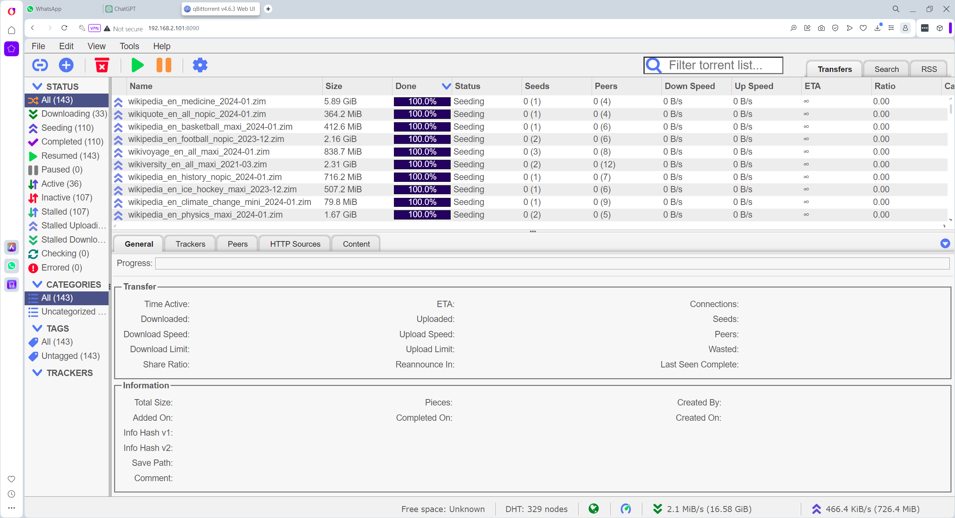Click the red delete torrent icon
Image resolution: width=955 pixels, height=518 pixels.
[101, 65]
